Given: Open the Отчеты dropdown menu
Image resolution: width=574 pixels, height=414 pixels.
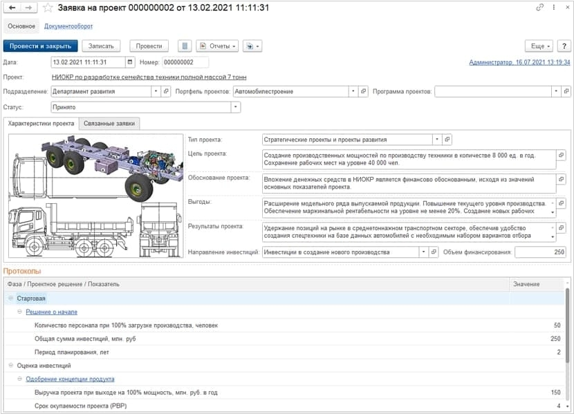Looking at the screenshot, I should (x=217, y=46).
